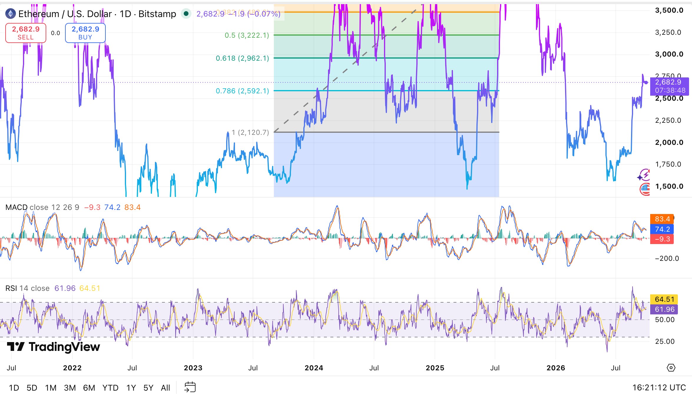Select the YTD time range
This screenshot has height=398, width=692.
(110, 388)
